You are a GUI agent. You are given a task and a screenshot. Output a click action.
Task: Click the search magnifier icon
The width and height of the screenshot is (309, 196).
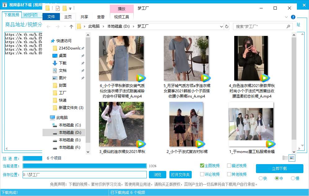[x=288, y=27]
